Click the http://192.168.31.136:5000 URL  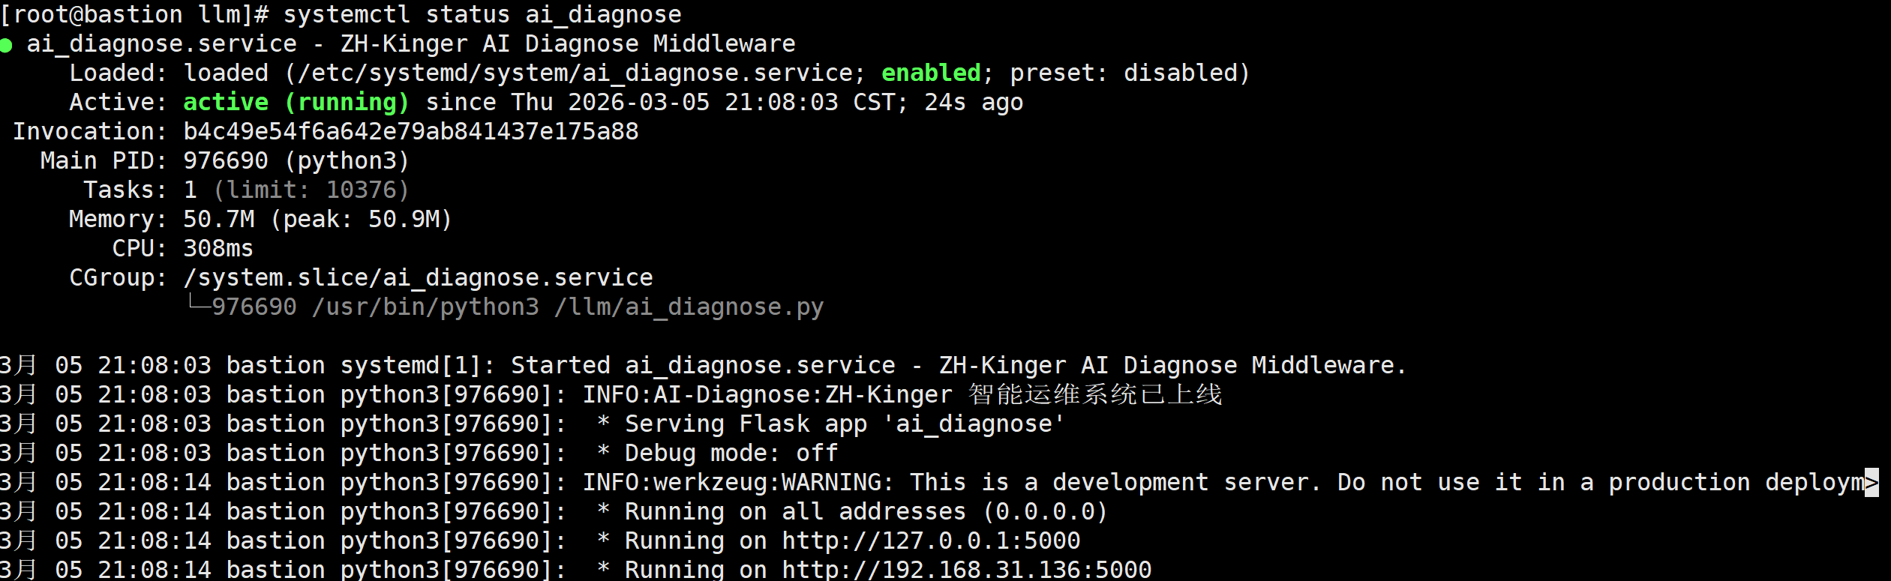click(x=966, y=570)
